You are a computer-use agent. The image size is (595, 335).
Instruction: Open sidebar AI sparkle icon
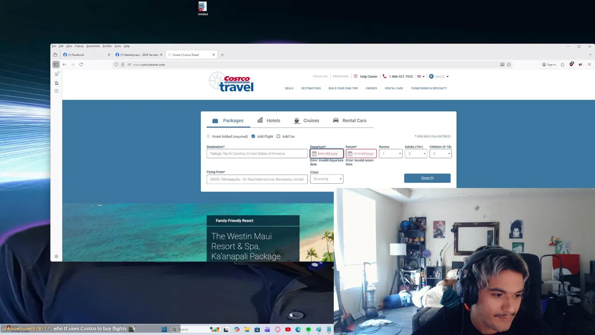(x=56, y=74)
